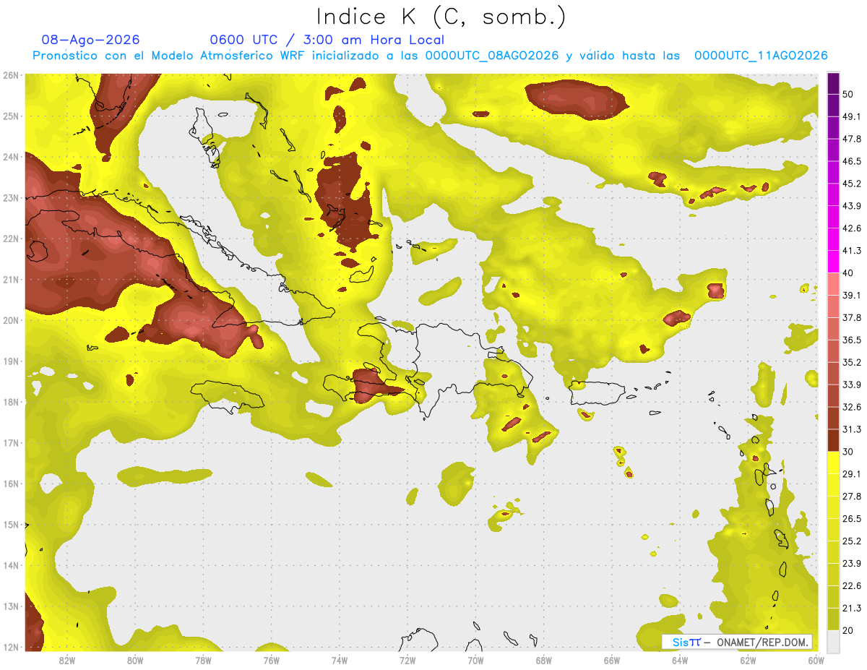867x670 pixels.
Task: Click the longitude label '70W'
Action: (475, 661)
